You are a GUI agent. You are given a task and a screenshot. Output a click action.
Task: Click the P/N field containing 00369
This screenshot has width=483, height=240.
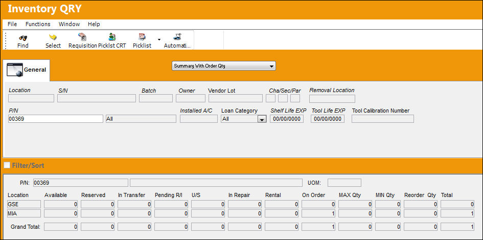(x=56, y=119)
